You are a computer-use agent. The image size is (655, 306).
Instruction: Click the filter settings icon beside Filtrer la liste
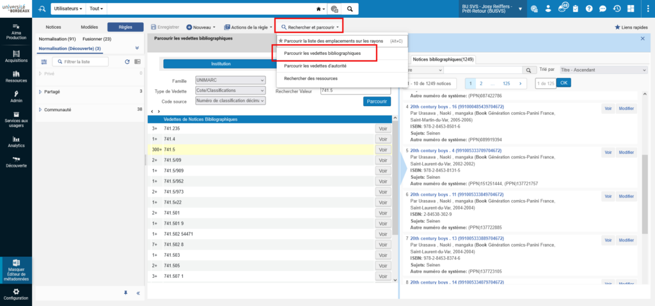(44, 62)
